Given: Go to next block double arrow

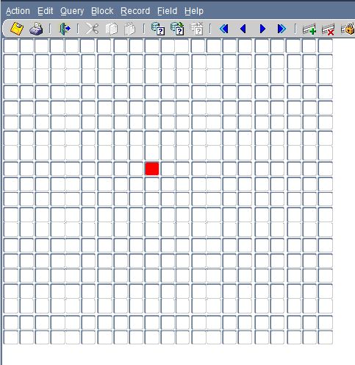Looking at the screenshot, I should [282, 29].
